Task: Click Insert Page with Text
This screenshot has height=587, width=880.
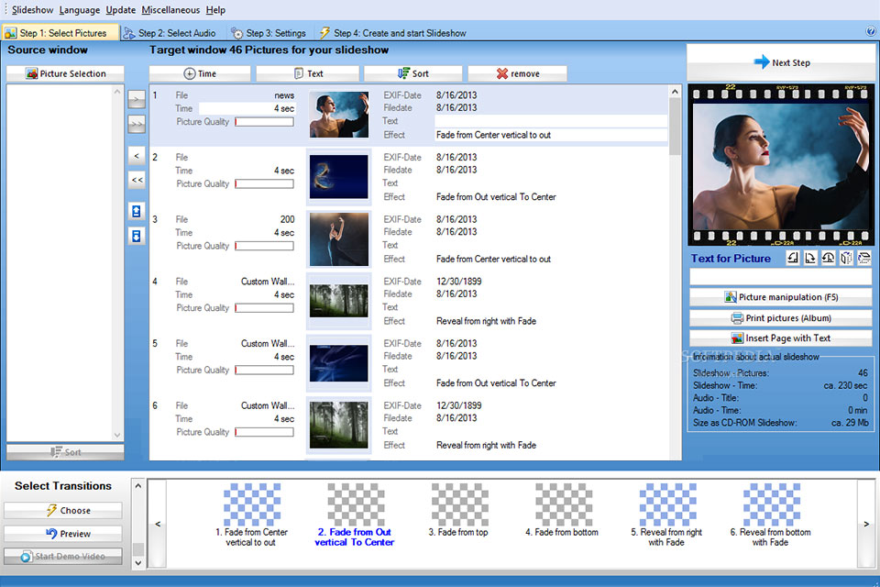Action: click(x=781, y=338)
